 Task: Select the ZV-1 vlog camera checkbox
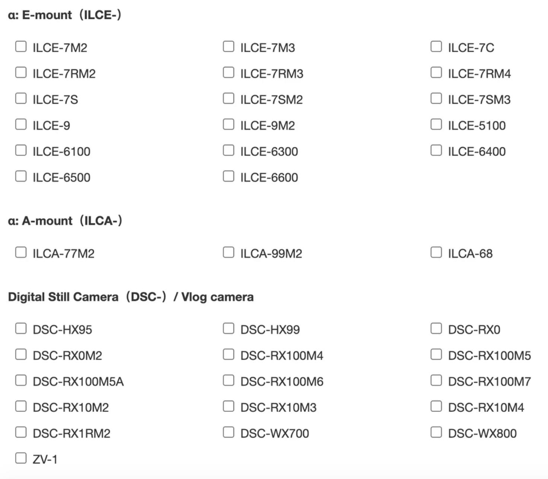(x=21, y=458)
